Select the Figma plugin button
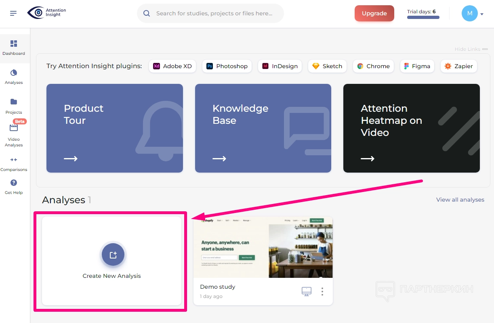This screenshot has height=323, width=494. coord(417,66)
